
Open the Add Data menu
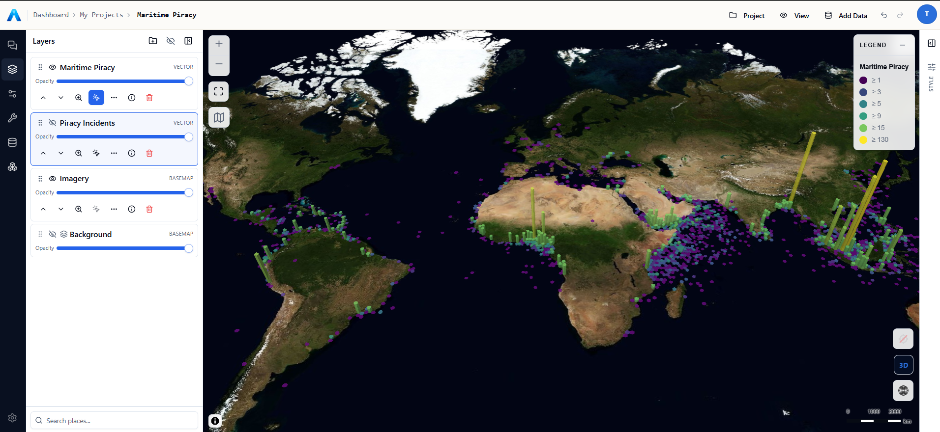coord(846,16)
